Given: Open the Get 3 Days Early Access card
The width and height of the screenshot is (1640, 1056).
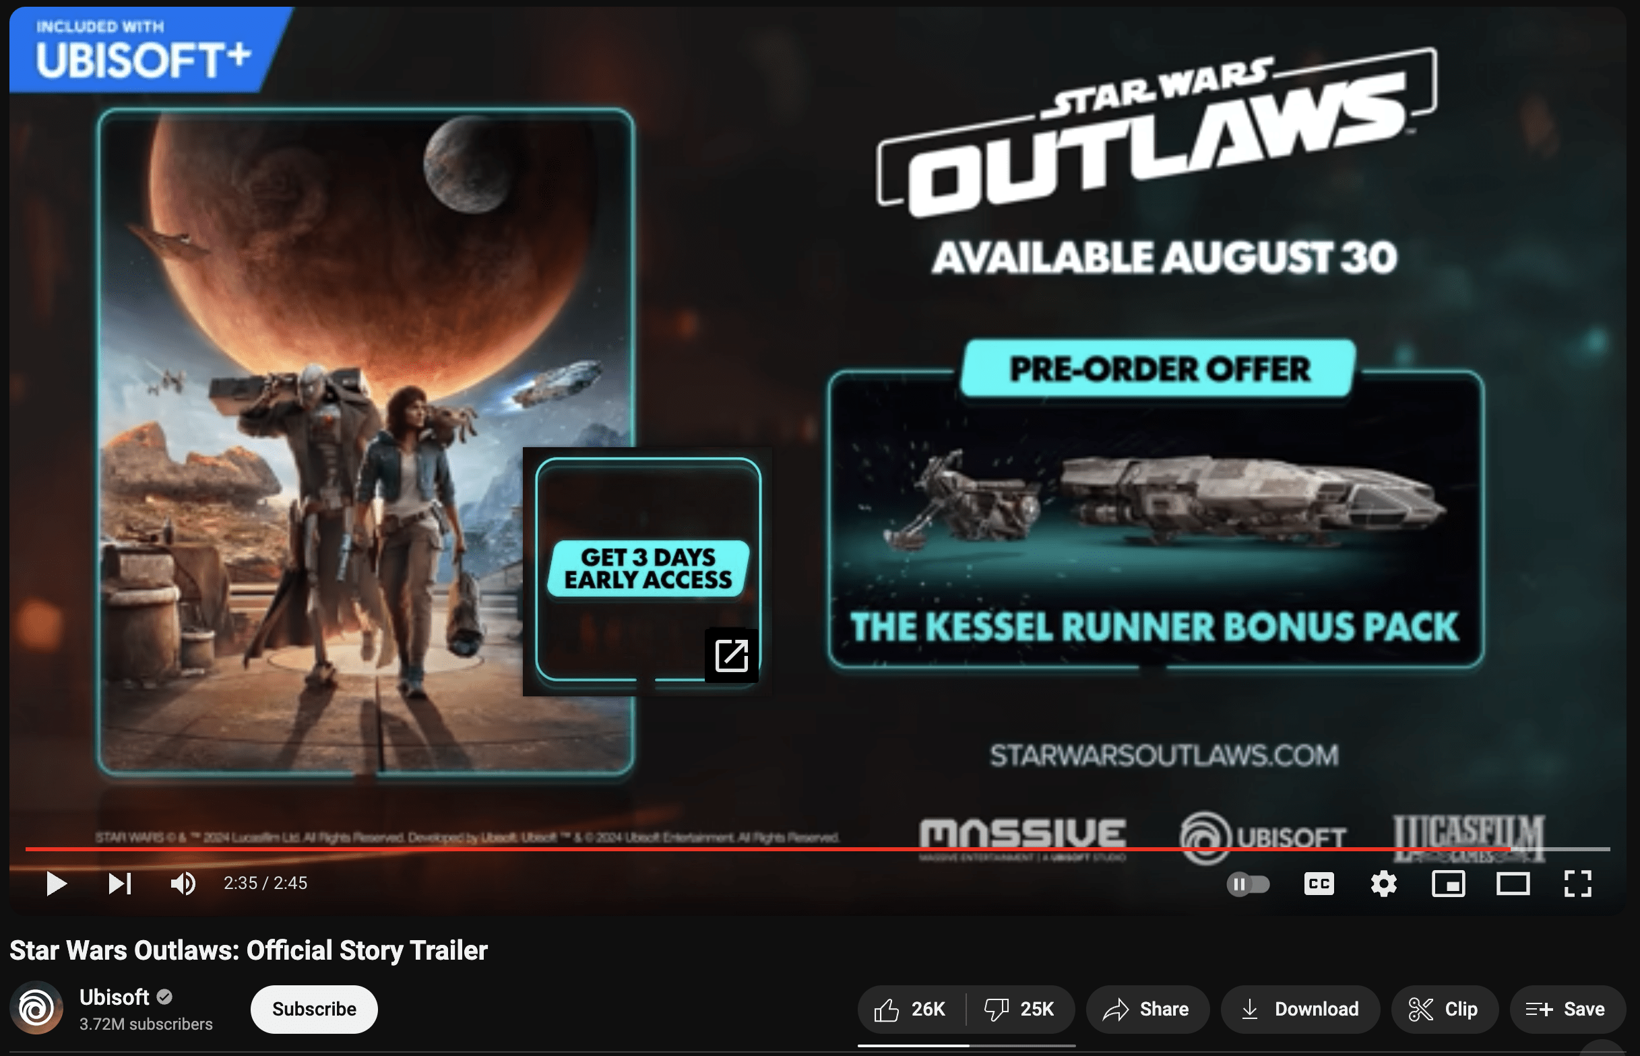Looking at the screenshot, I should 648,570.
